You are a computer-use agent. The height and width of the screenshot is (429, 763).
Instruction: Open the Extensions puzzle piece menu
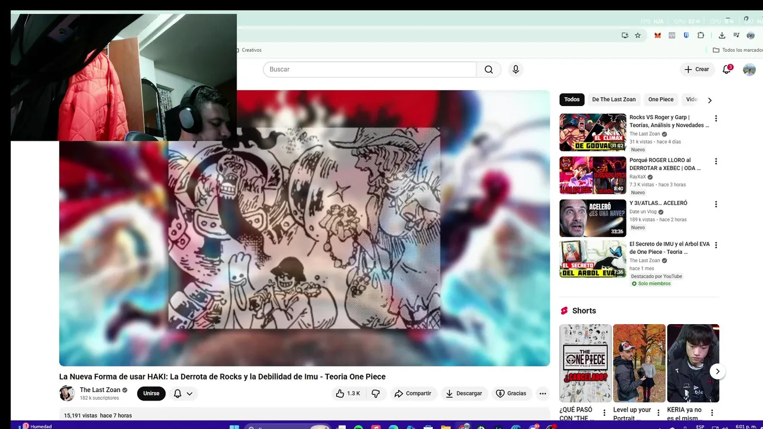701,35
